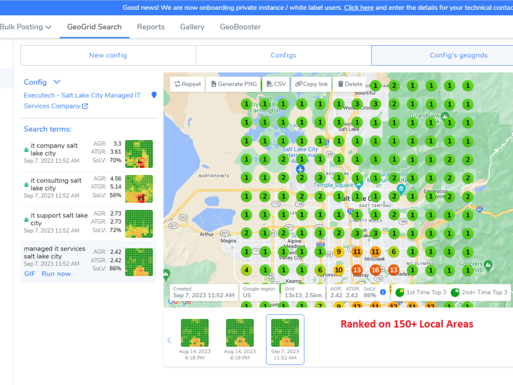Screen dimensions: 513x385
Task: Click the trash can icon in Delete
Action: [x=340, y=84]
